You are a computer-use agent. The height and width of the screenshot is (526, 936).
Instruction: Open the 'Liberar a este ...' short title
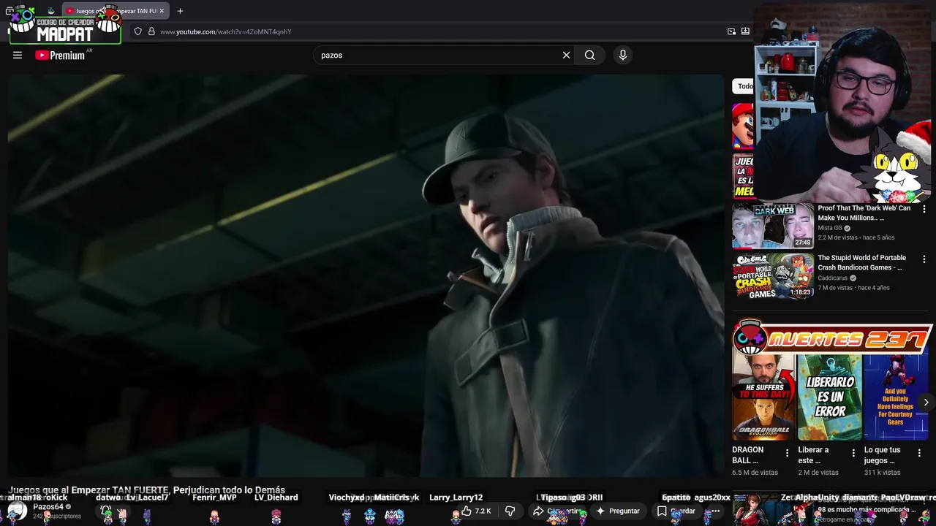coord(814,455)
